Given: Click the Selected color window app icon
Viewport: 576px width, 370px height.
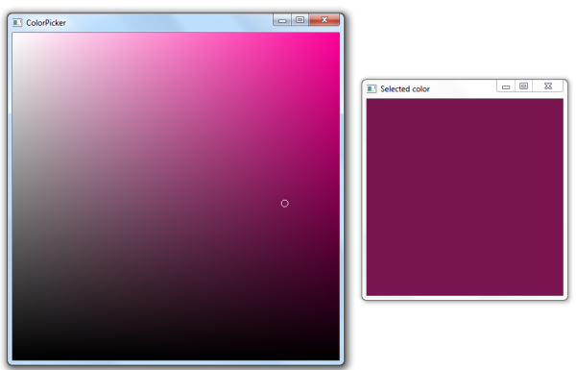Looking at the screenshot, I should [x=372, y=89].
